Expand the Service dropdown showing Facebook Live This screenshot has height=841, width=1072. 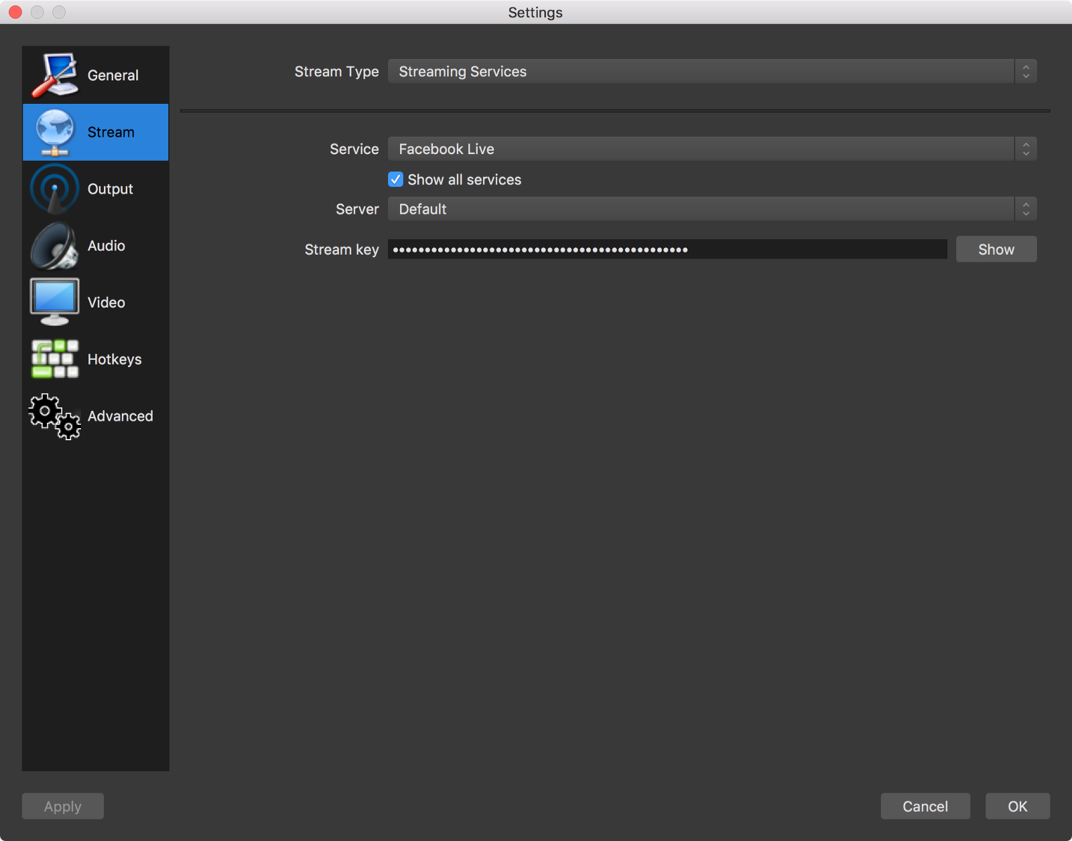[712, 149]
